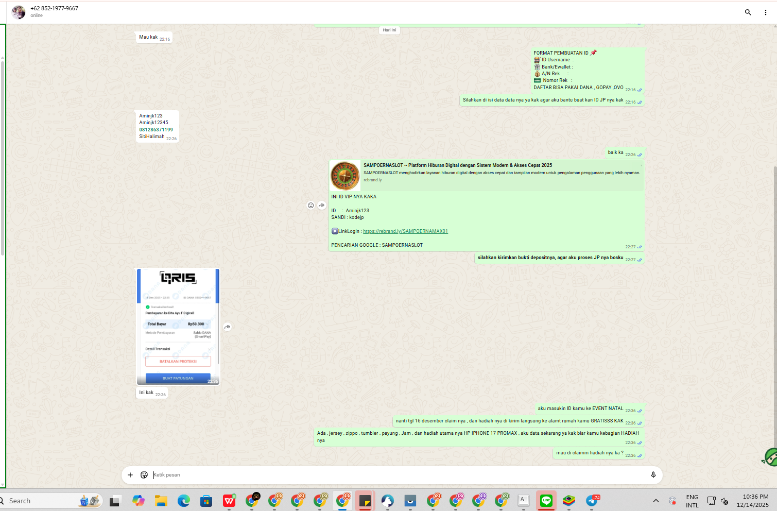The image size is (777, 511).
Task: Open the 10:36 PM clock and calendar
Action: pyautogui.click(x=753, y=501)
